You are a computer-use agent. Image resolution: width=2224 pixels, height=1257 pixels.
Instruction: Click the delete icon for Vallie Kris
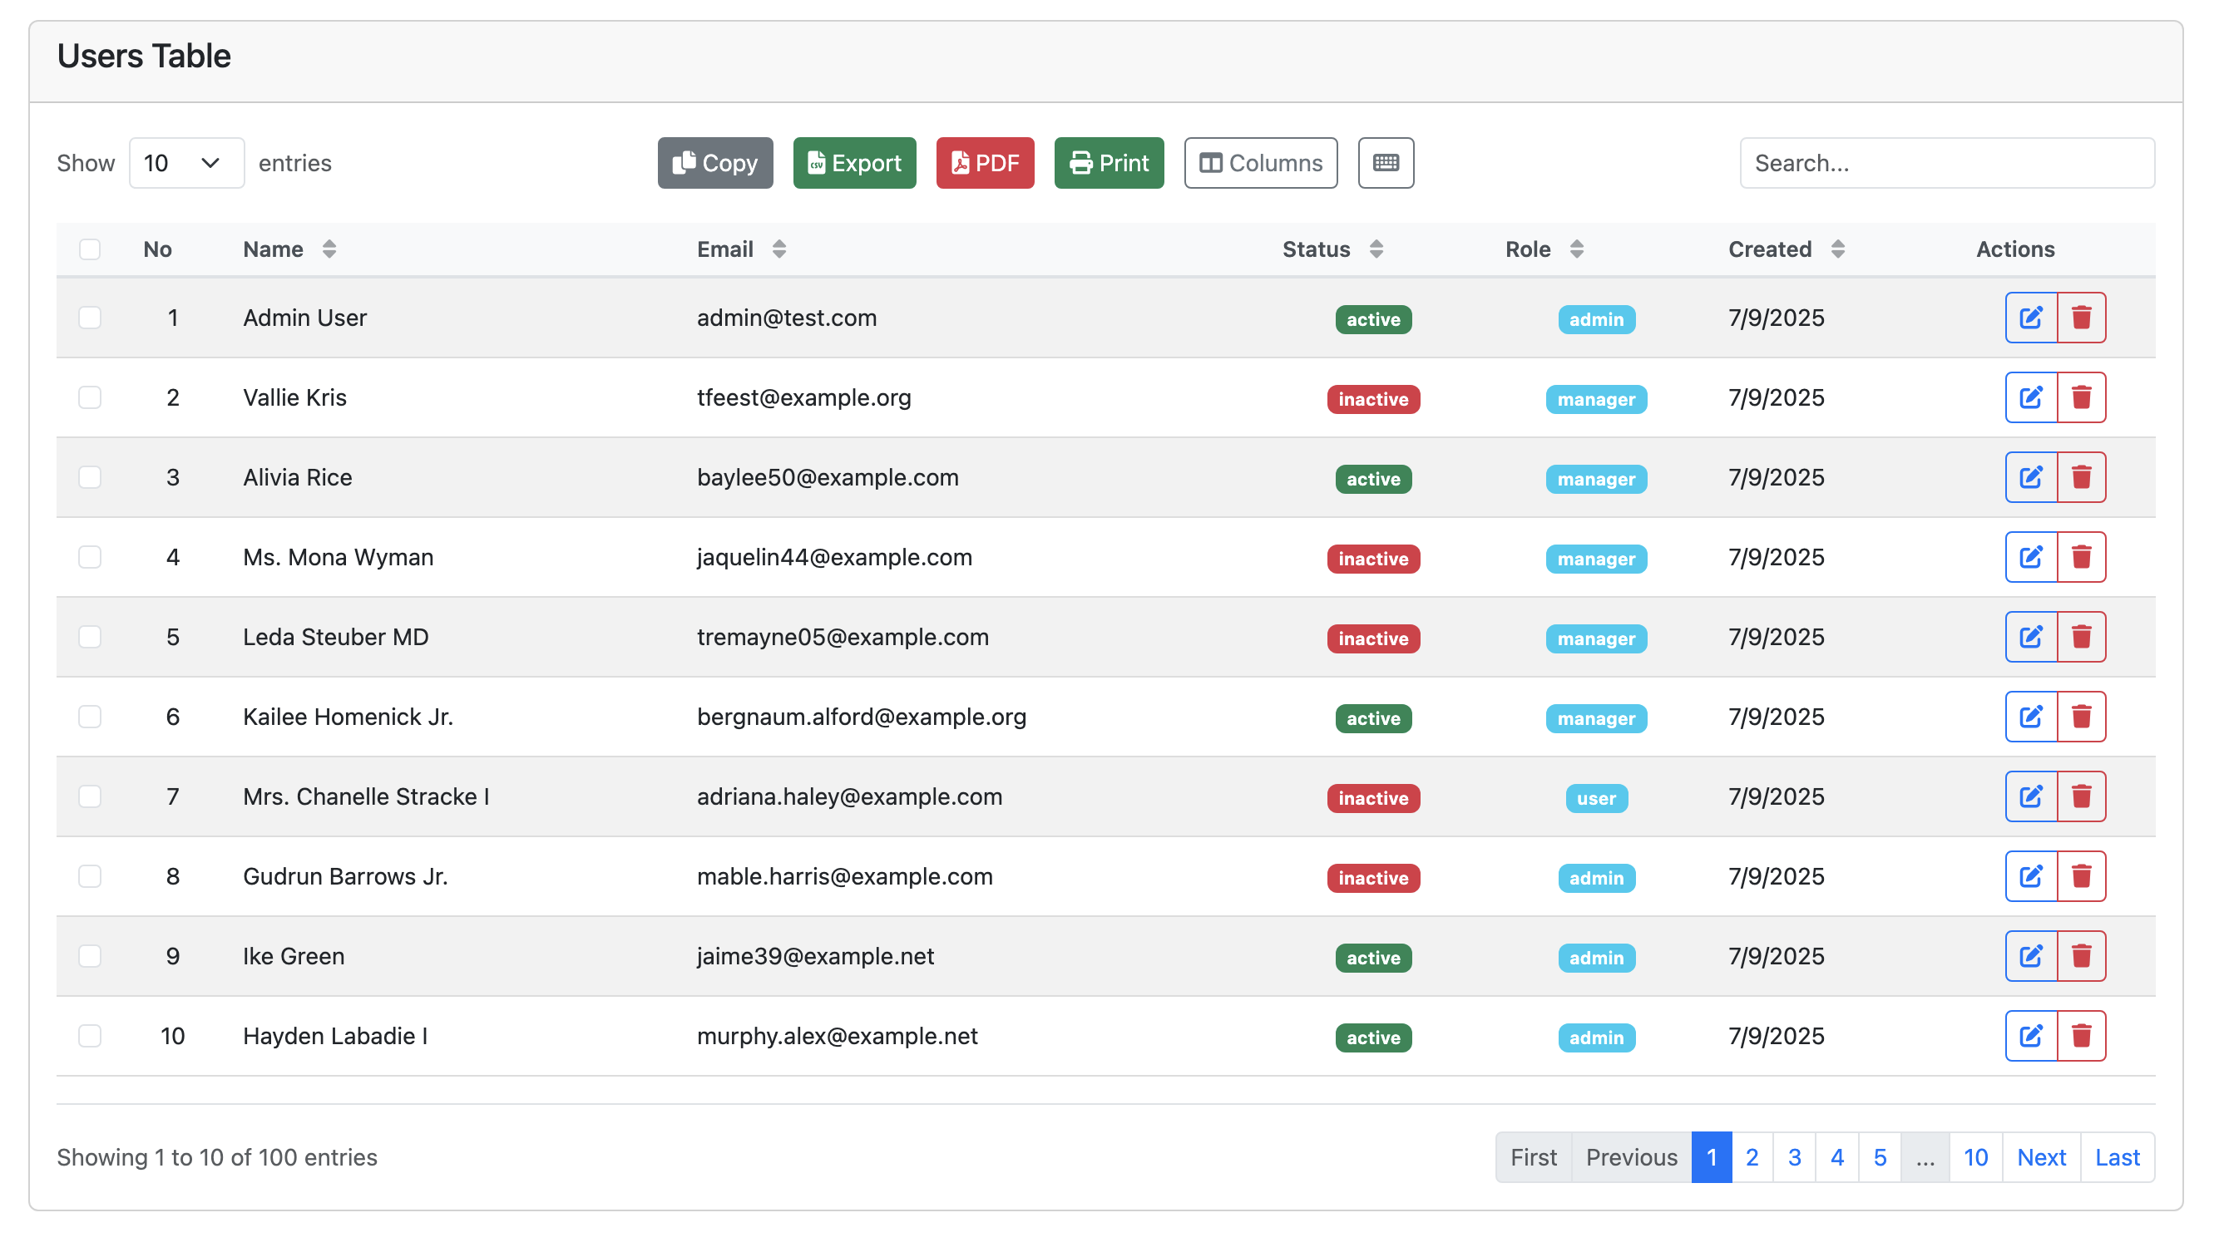click(x=2083, y=397)
